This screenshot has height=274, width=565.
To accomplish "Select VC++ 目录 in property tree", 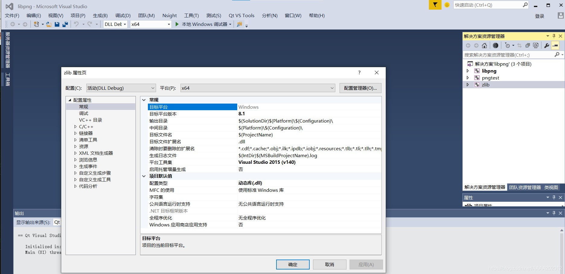I will pyautogui.click(x=91, y=120).
